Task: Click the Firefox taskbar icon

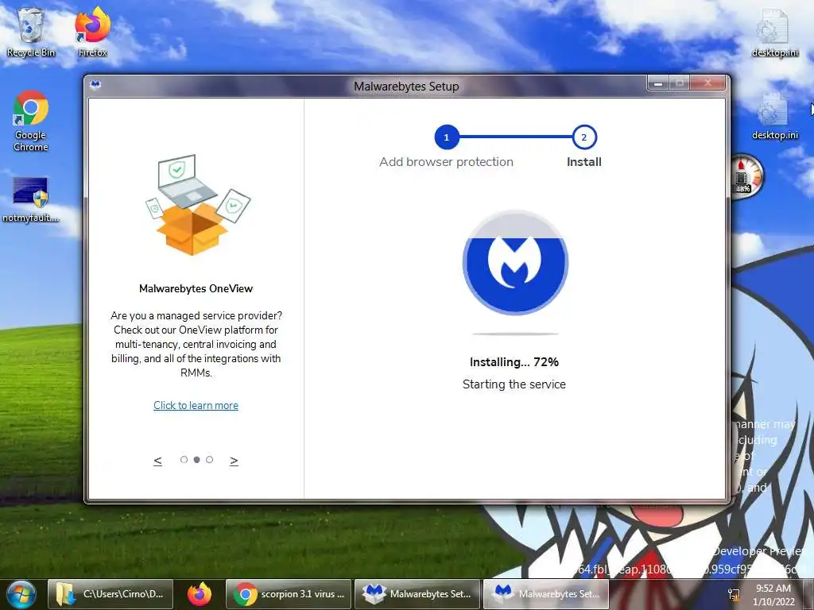Action: point(200,594)
